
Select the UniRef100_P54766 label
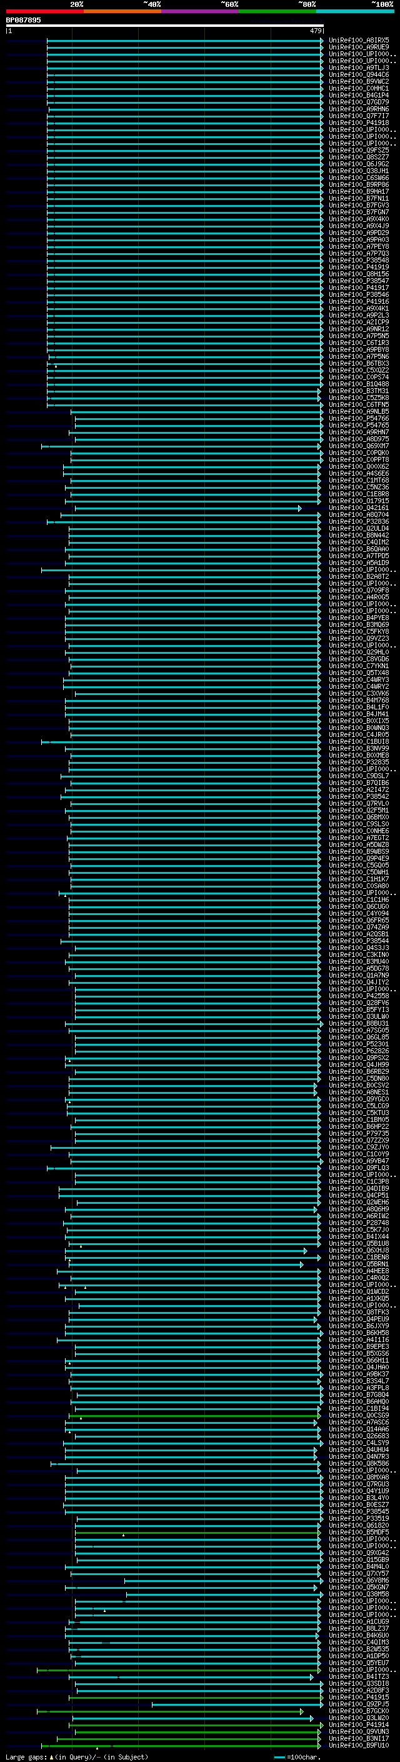(358, 419)
